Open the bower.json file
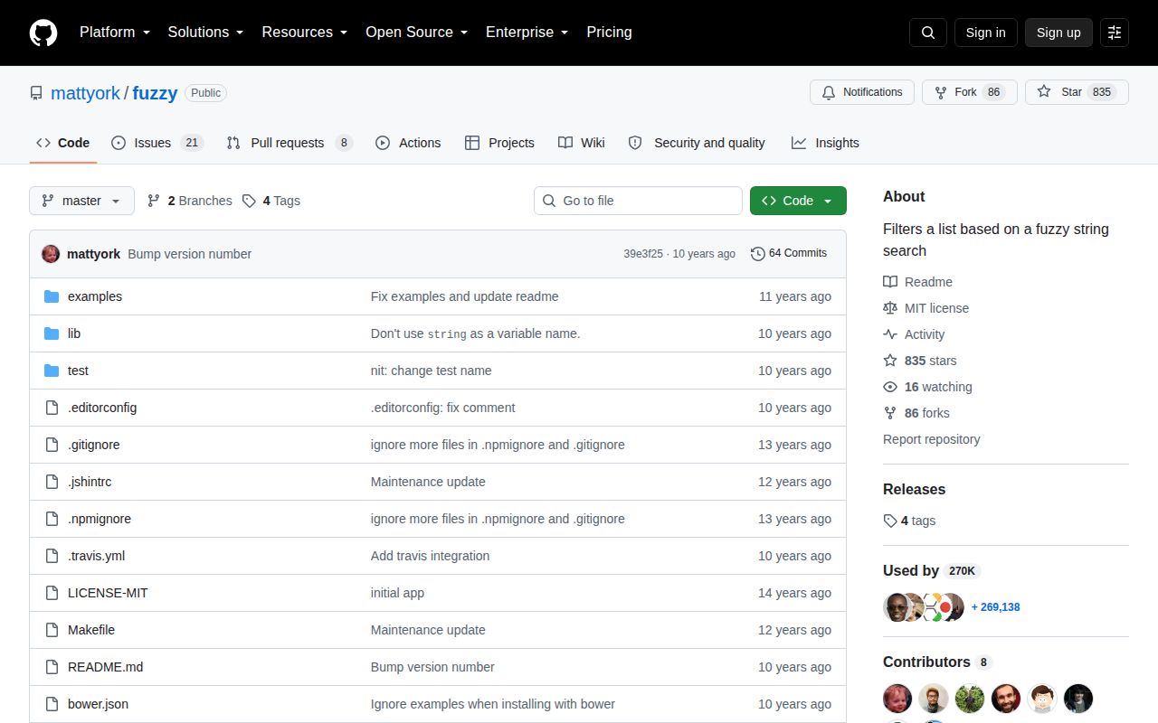The height and width of the screenshot is (723, 1158). click(98, 704)
